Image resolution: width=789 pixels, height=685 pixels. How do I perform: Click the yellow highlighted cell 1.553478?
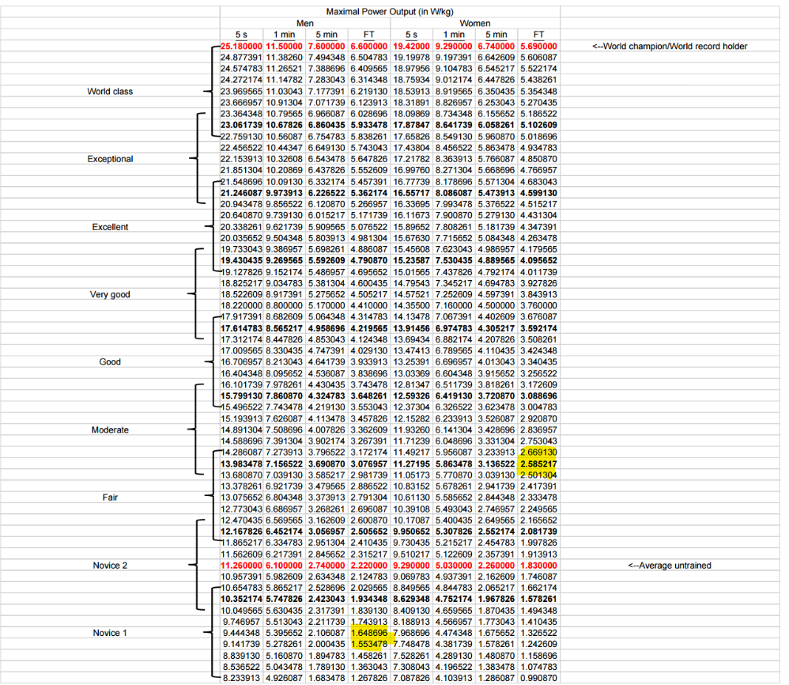pos(369,645)
